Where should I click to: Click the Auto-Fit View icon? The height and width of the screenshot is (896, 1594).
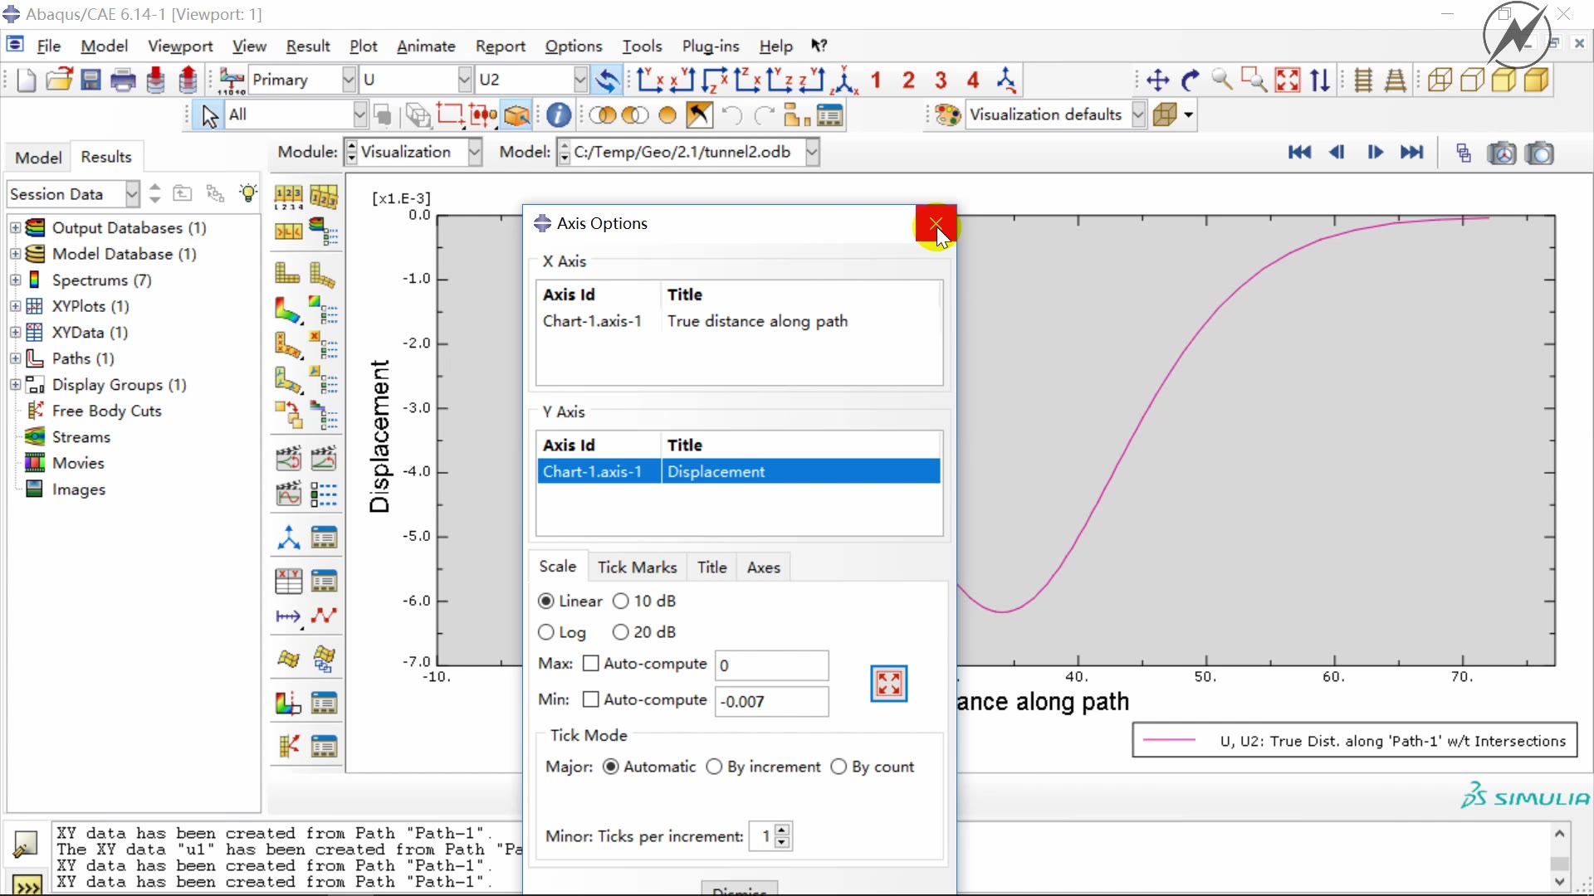pos(1287,80)
